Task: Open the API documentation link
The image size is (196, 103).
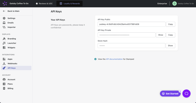Action: (114, 59)
